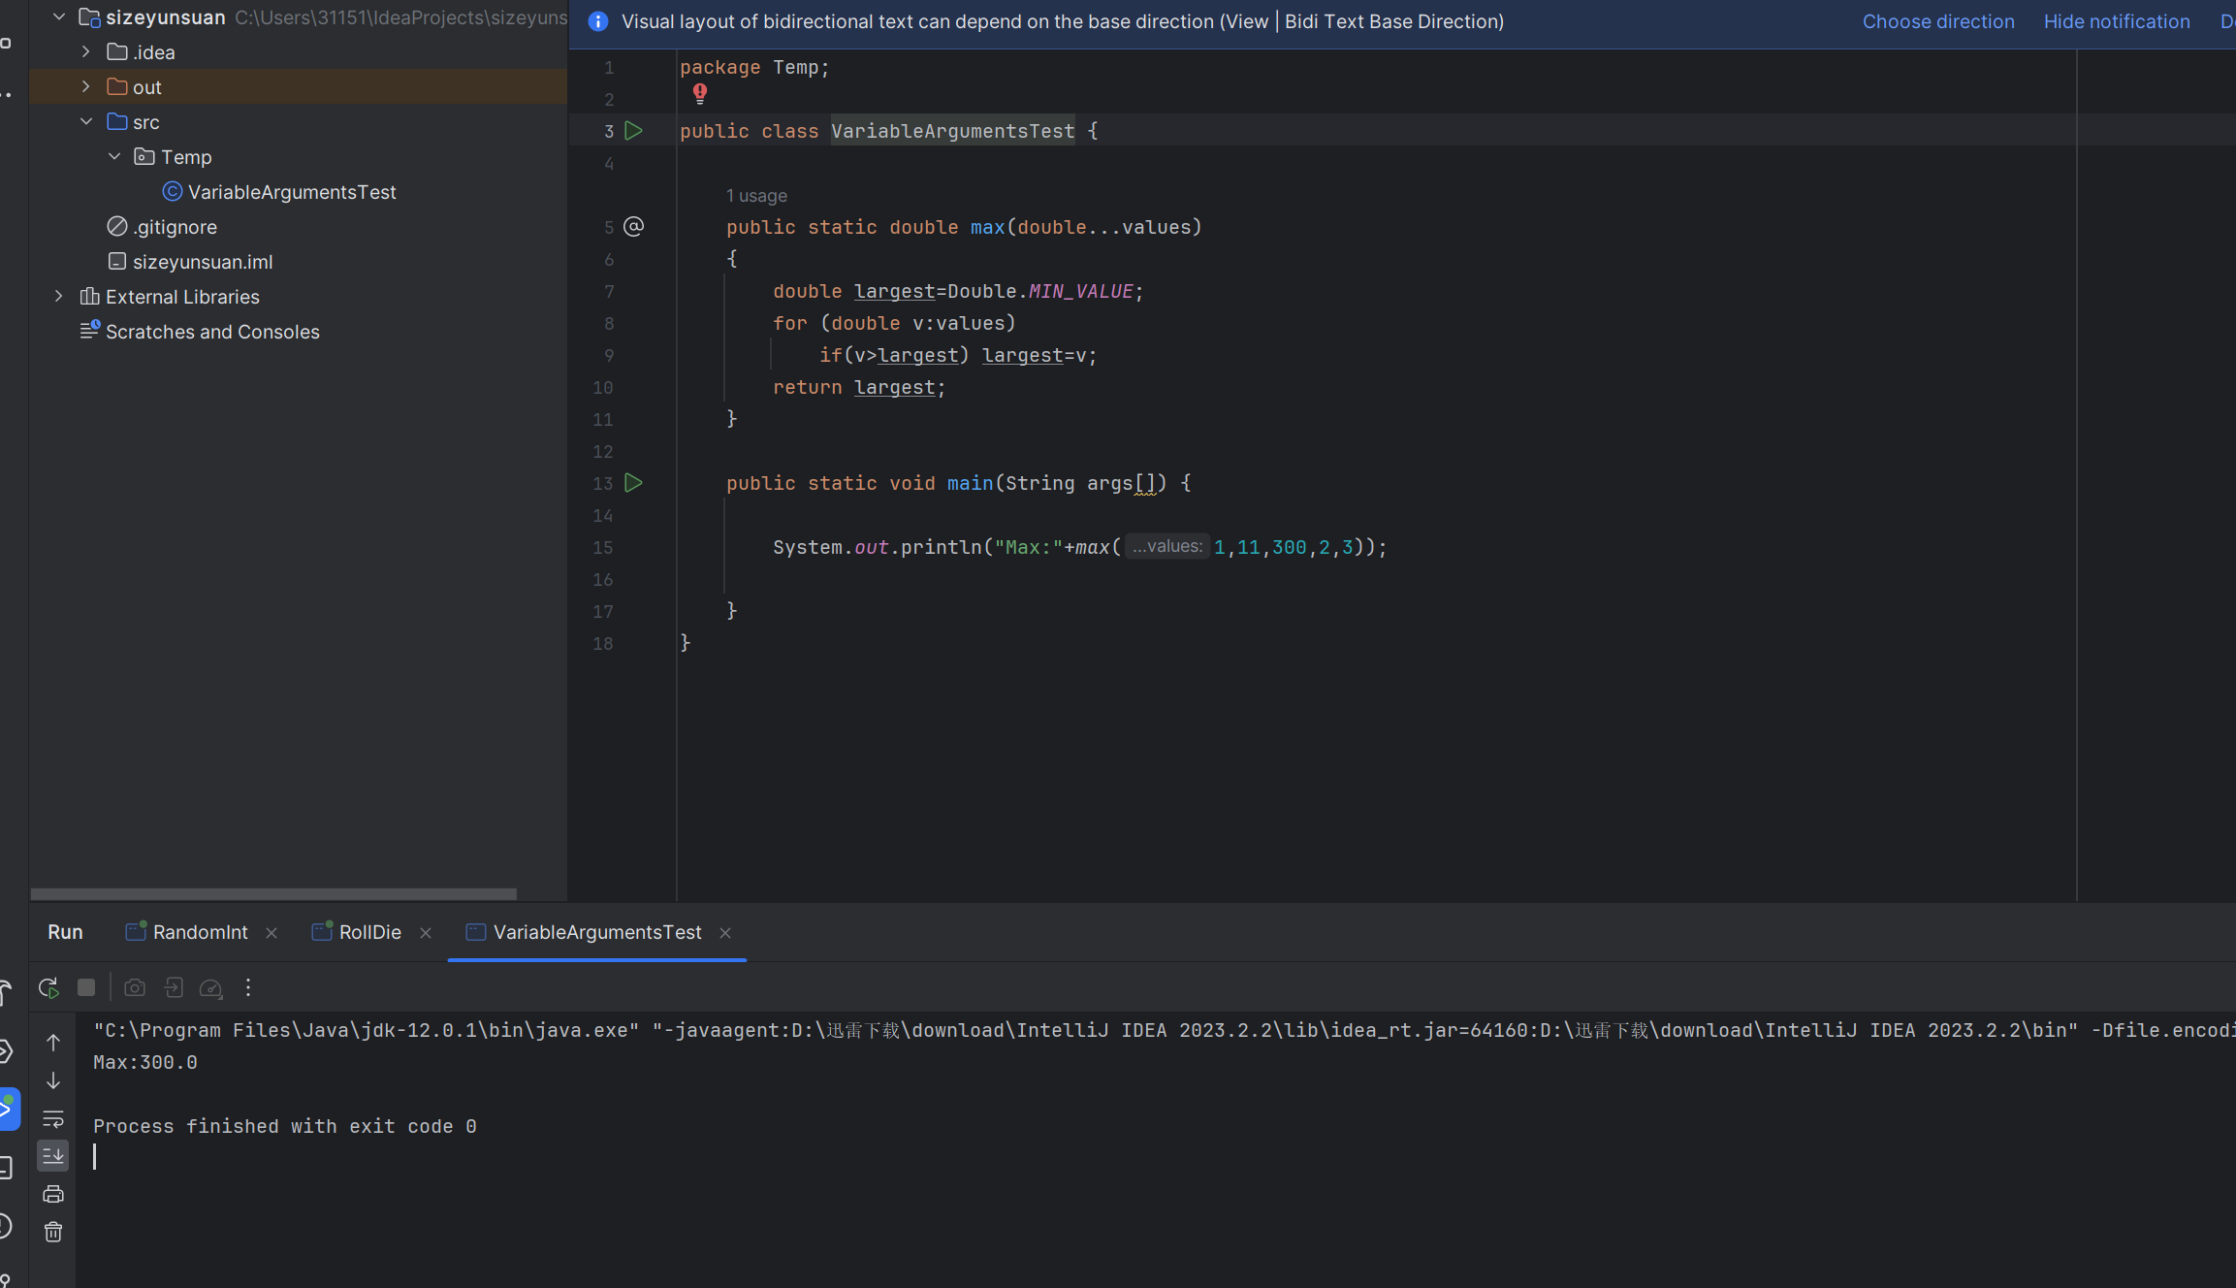2236x1288 pixels.
Task: Toggle soft-wrap in the console
Action: 53,1118
